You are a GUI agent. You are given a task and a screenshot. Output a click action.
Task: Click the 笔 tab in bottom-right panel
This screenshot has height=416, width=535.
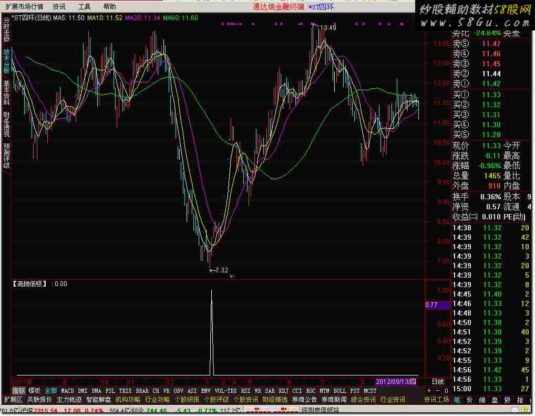pyautogui.click(x=456, y=400)
